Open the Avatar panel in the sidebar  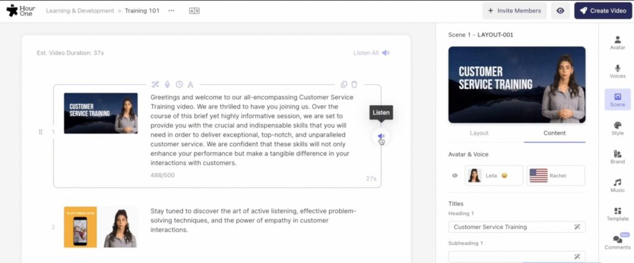pos(617,42)
